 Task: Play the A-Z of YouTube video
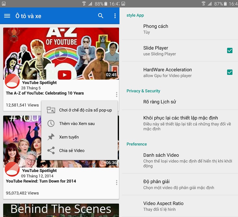tap(61, 54)
